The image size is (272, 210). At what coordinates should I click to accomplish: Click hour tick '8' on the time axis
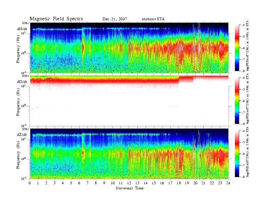96,183
